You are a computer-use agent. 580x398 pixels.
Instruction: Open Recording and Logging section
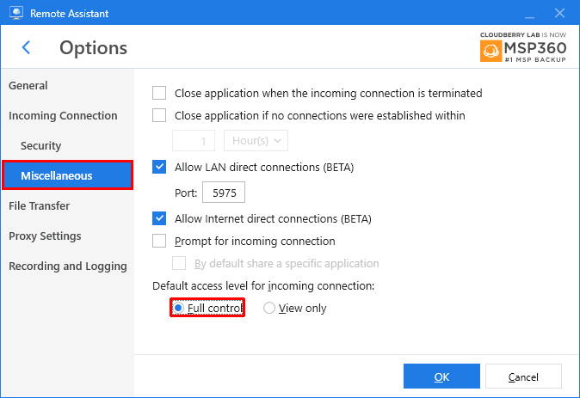coord(68,266)
